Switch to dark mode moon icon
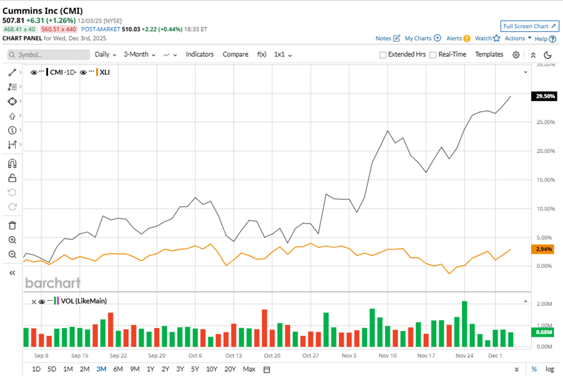Viewport: 563px width, 381px height. [547, 55]
